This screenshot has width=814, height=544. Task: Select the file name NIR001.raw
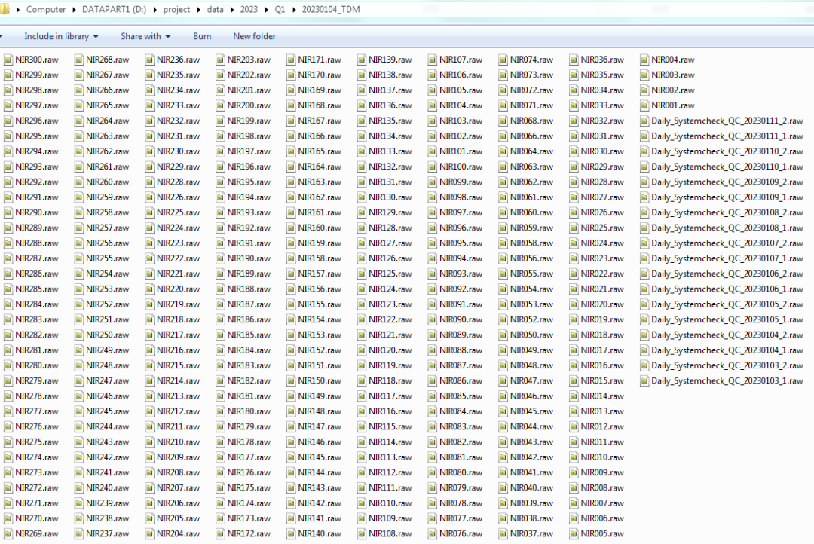(673, 105)
